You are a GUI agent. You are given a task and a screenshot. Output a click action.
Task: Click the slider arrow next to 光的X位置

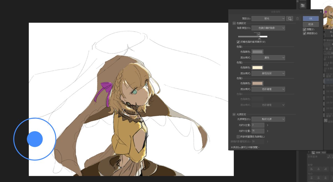(268, 125)
